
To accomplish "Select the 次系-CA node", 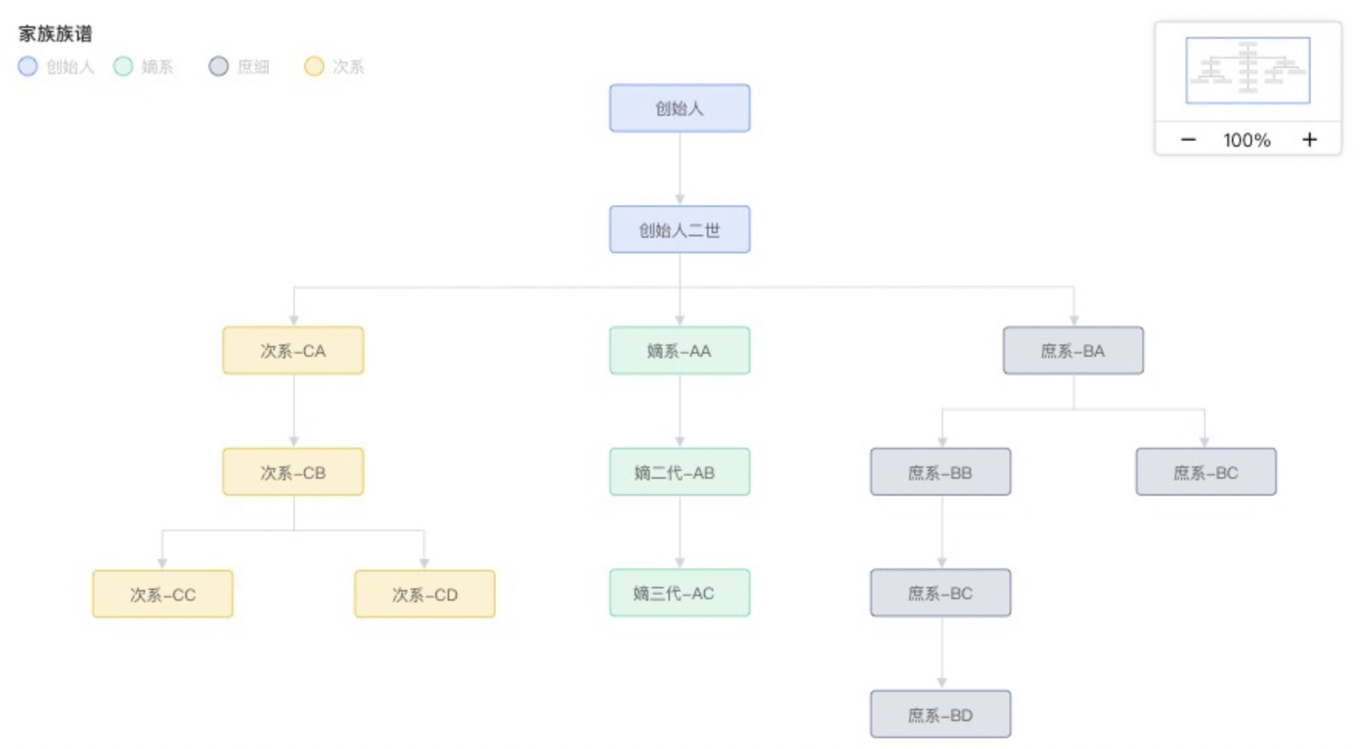I will point(293,351).
